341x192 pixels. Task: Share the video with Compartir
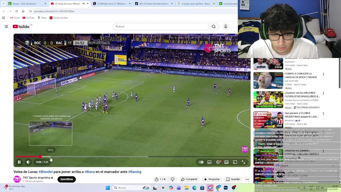189,179
